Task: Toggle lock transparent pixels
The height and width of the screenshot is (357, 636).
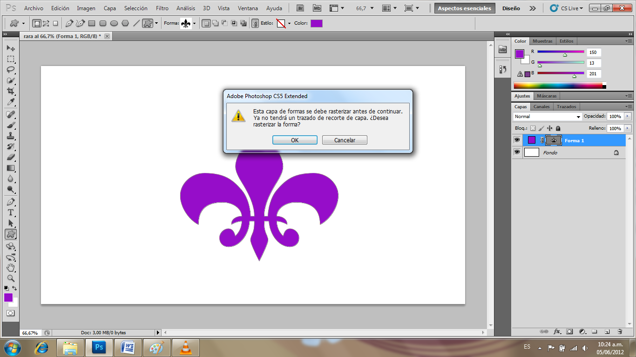Action: pos(533,128)
